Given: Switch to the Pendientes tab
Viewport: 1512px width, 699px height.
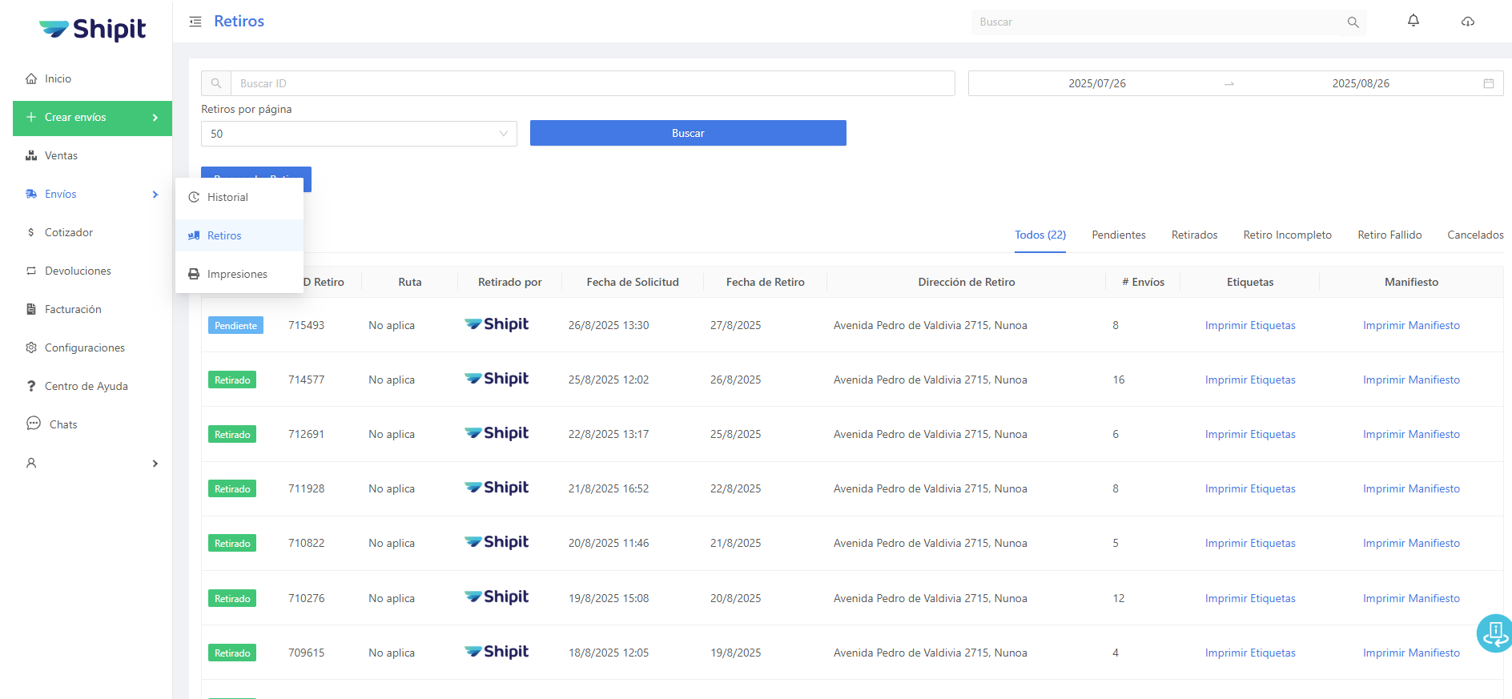Looking at the screenshot, I should point(1119,235).
